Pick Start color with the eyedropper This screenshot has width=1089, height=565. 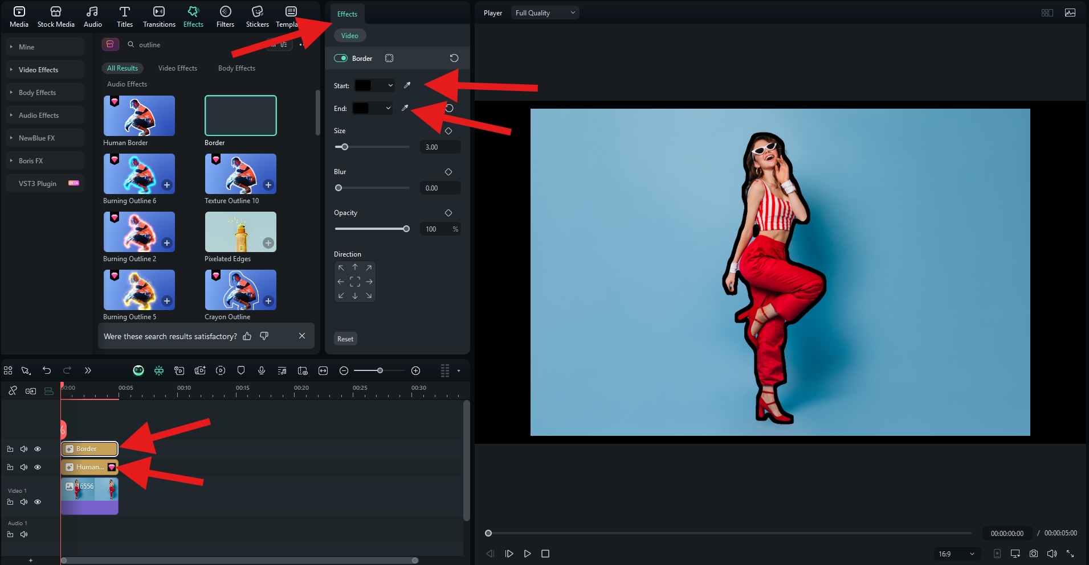click(x=407, y=85)
